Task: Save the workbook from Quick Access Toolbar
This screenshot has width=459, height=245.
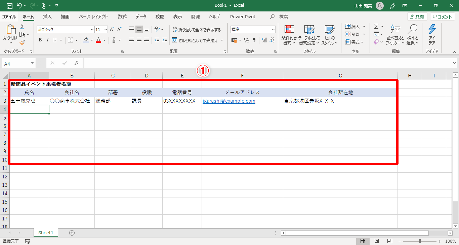Action: [x=10, y=6]
